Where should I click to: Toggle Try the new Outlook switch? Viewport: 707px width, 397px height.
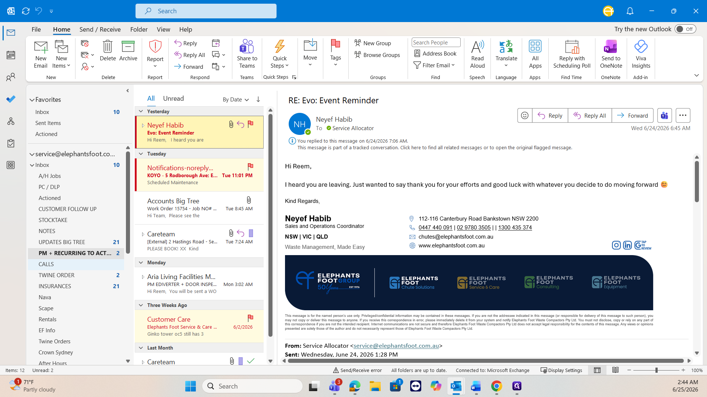tap(685, 29)
